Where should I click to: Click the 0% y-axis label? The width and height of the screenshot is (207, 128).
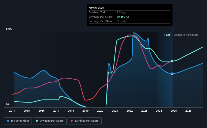[8, 104]
